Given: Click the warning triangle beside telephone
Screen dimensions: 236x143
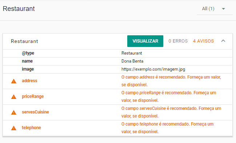Looking at the screenshot, I should point(14,128).
